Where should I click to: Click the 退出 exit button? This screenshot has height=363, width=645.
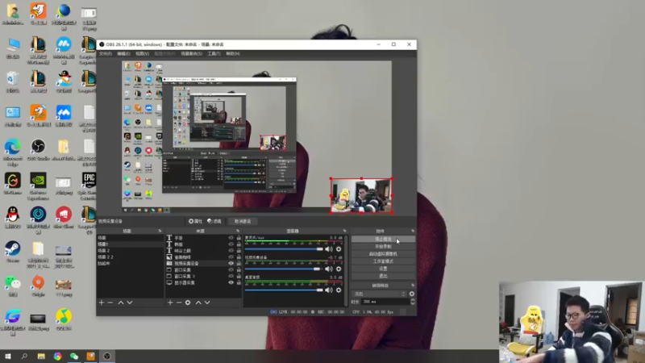coord(383,276)
